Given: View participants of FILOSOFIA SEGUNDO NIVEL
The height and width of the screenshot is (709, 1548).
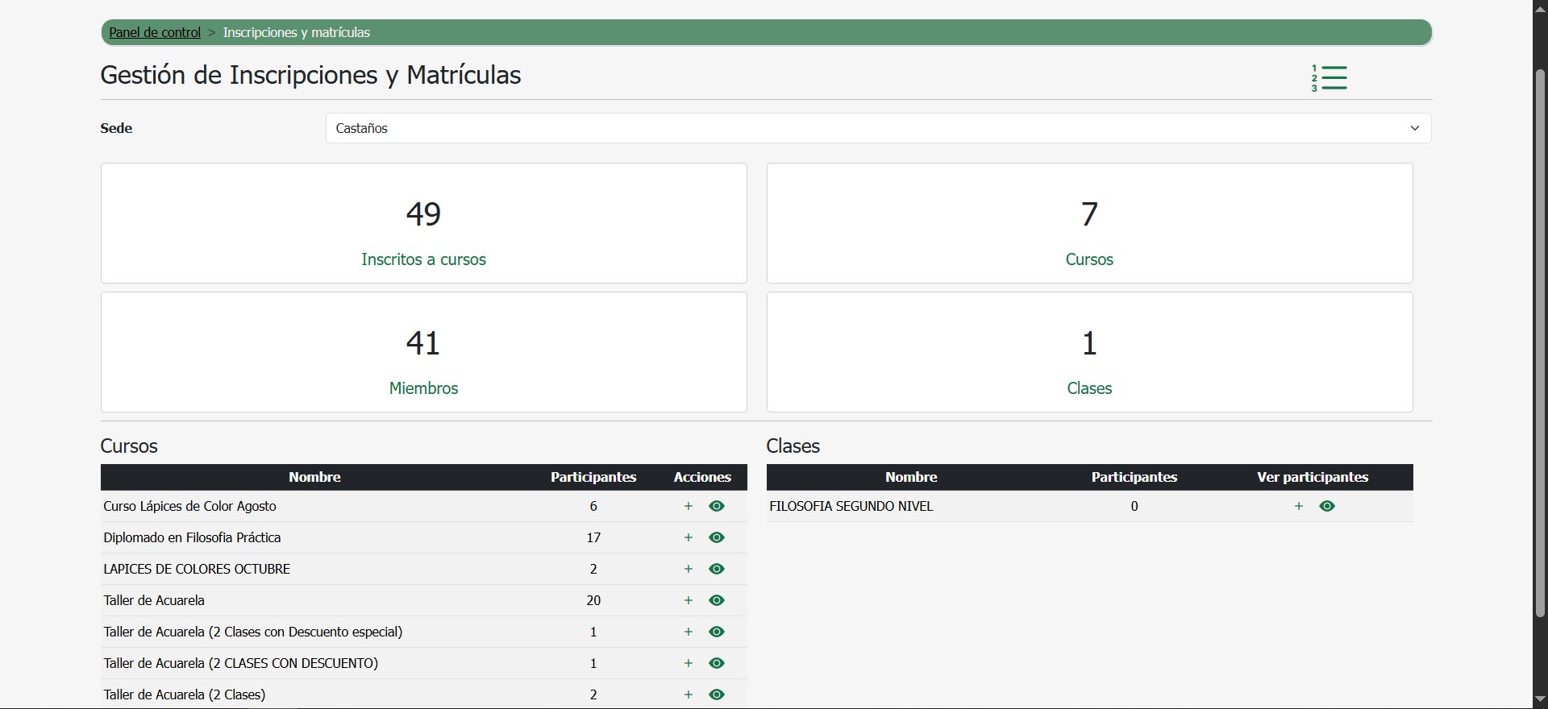Looking at the screenshot, I should coord(1327,506).
